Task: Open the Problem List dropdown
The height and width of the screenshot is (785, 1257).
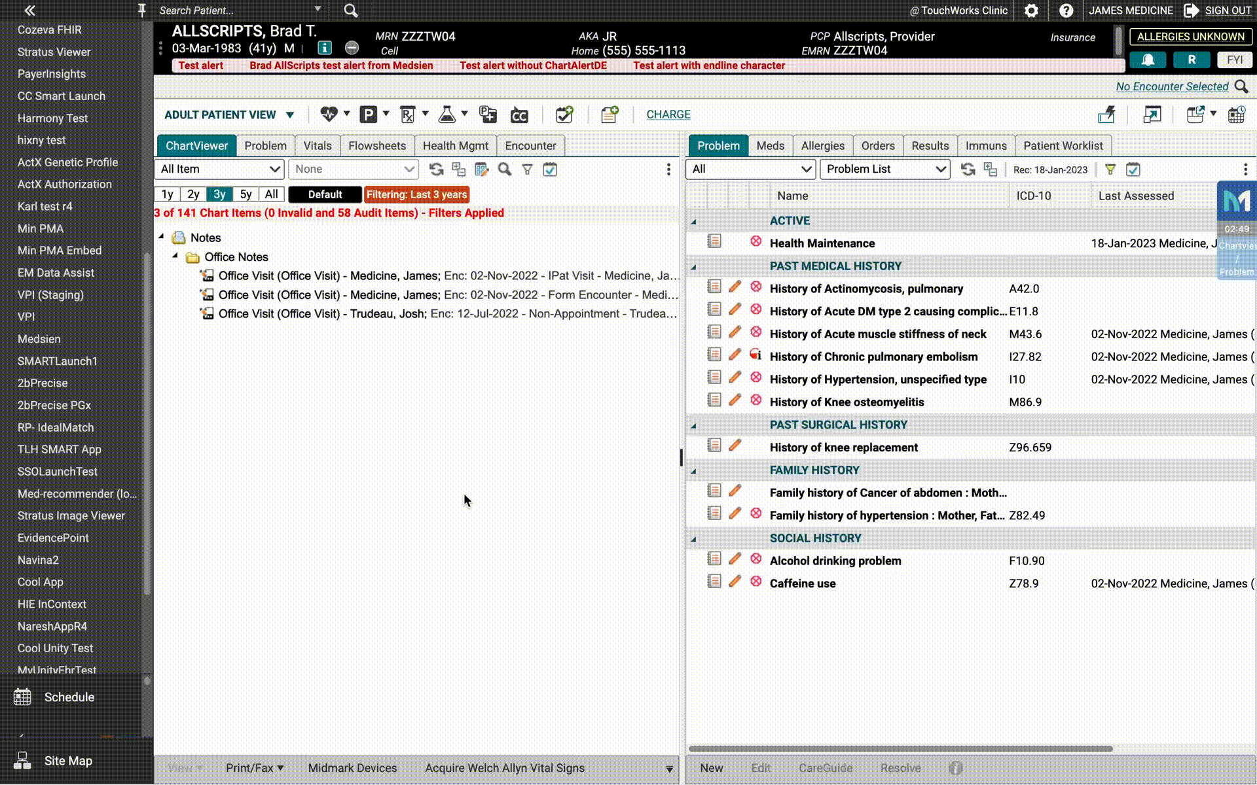Action: (x=884, y=169)
